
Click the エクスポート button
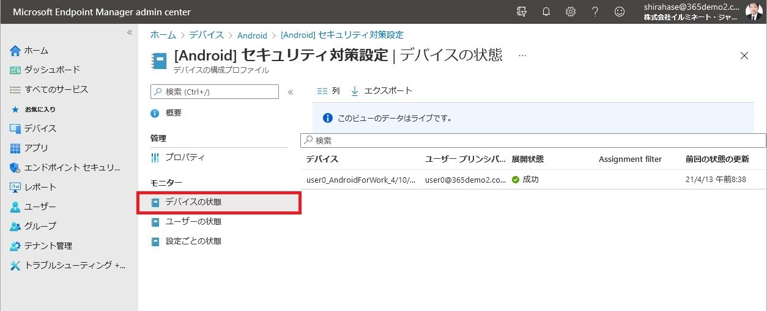(382, 90)
